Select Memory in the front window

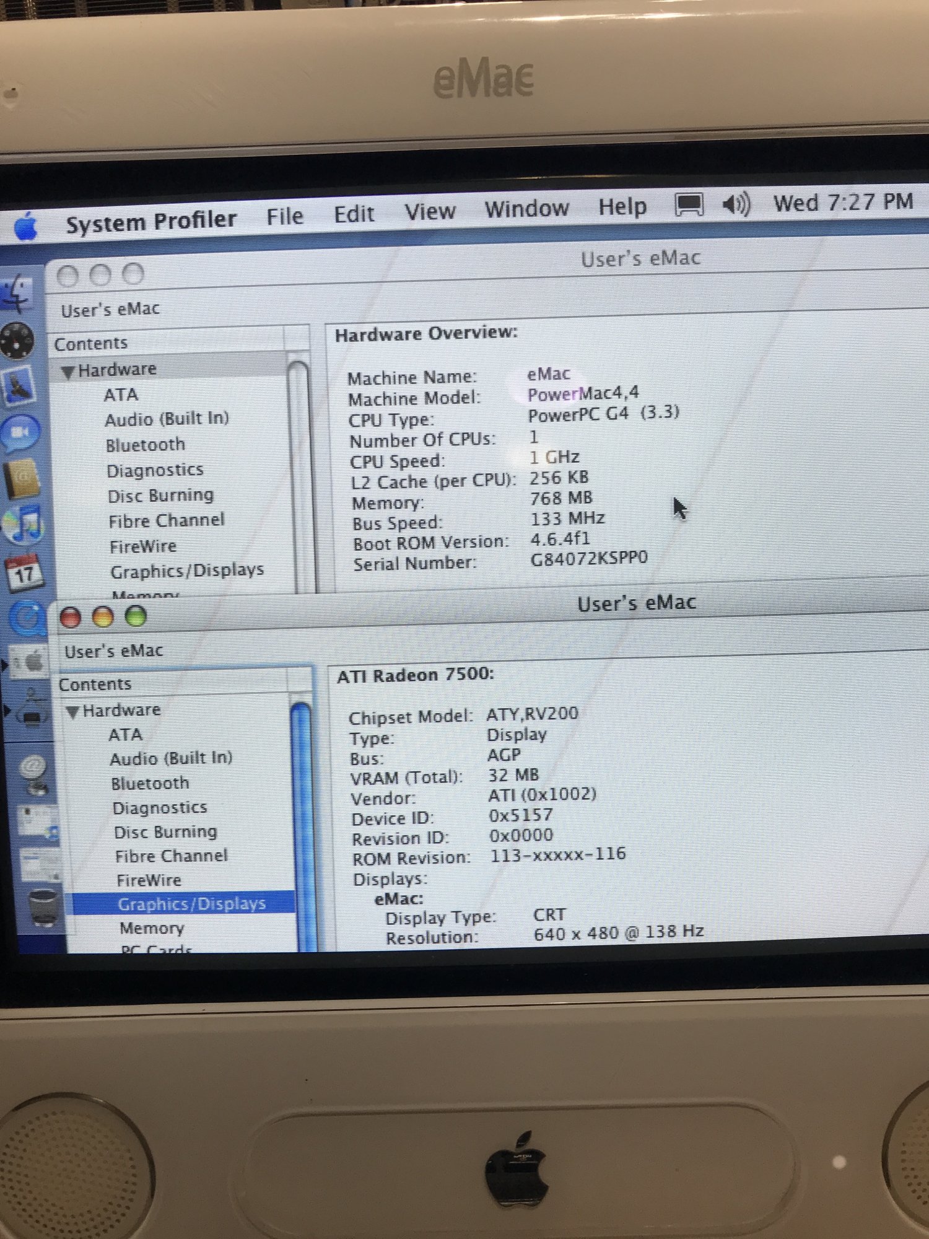point(152,928)
